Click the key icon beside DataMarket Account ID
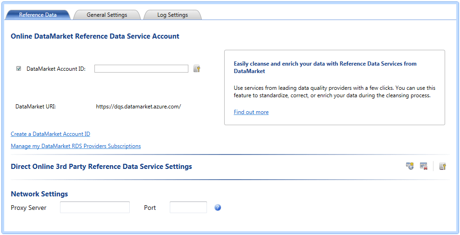Image resolution: width=460 pixels, height=235 pixels. click(197, 69)
